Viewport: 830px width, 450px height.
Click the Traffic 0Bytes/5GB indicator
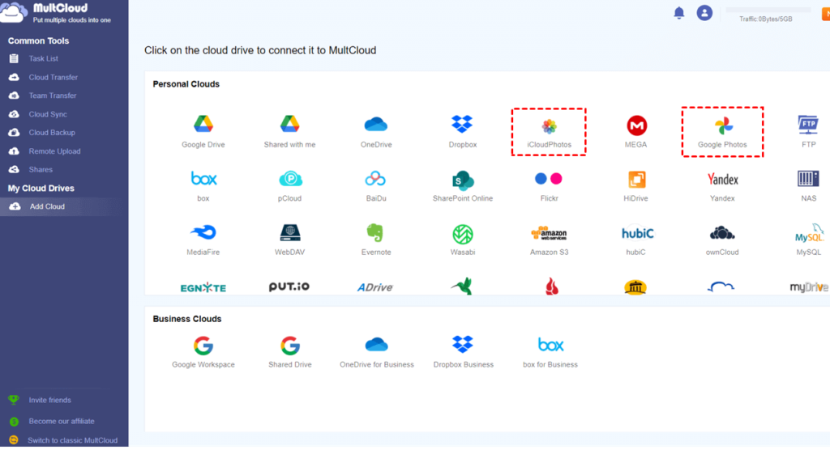click(x=765, y=19)
